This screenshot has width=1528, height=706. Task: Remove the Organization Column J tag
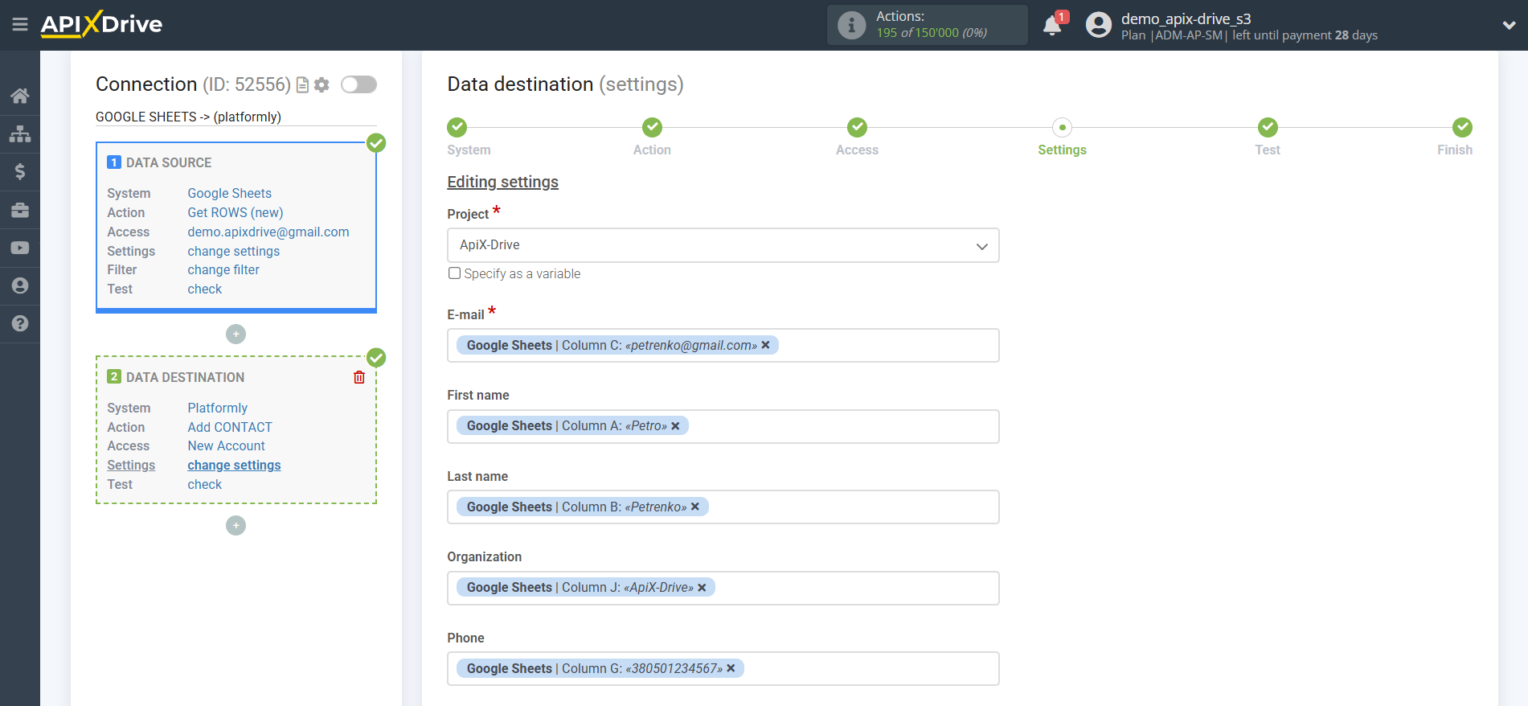pyautogui.click(x=702, y=588)
